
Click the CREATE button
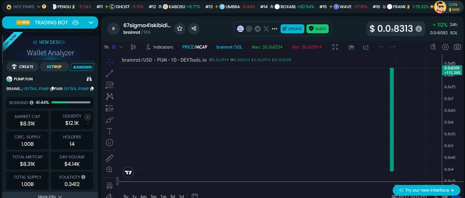pyautogui.click(x=22, y=67)
